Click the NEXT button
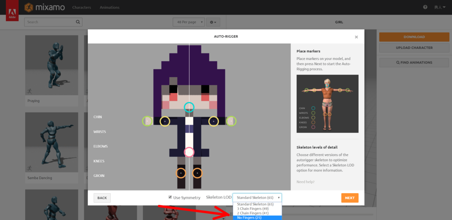The image size is (452, 220). pos(350,198)
